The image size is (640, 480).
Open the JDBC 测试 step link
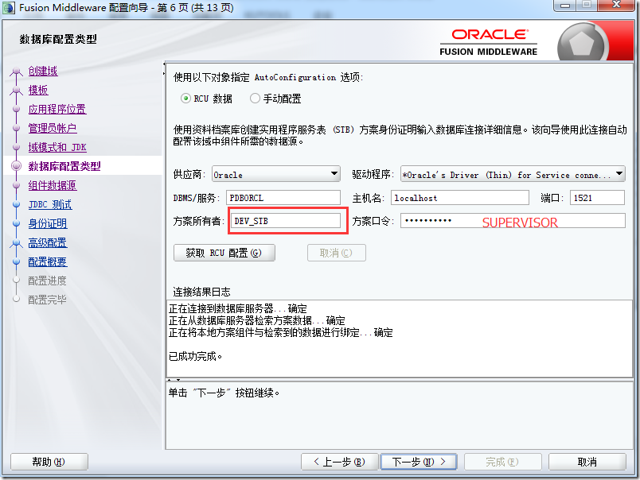click(x=50, y=204)
